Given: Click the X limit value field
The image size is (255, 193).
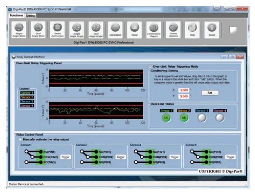Looking at the screenshot, I should tap(184, 90).
